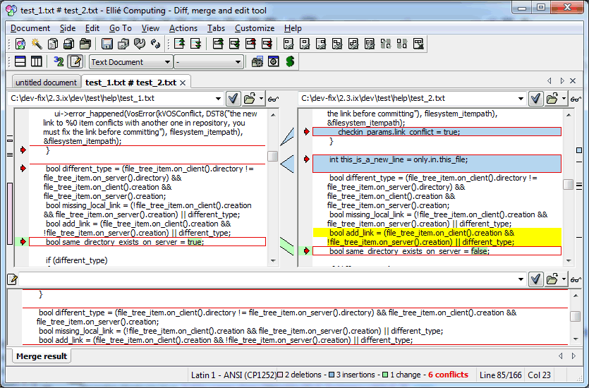The image size is (589, 388).
Task: Open the options window gear icon
Action: pyautogui.click(x=274, y=61)
